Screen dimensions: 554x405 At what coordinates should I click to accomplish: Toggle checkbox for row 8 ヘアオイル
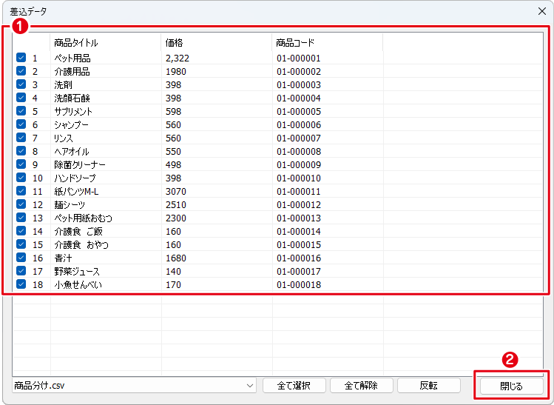(x=21, y=151)
